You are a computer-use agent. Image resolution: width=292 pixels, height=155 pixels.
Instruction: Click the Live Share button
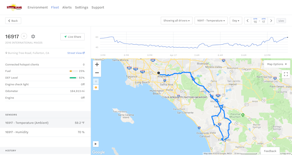pos(73,37)
